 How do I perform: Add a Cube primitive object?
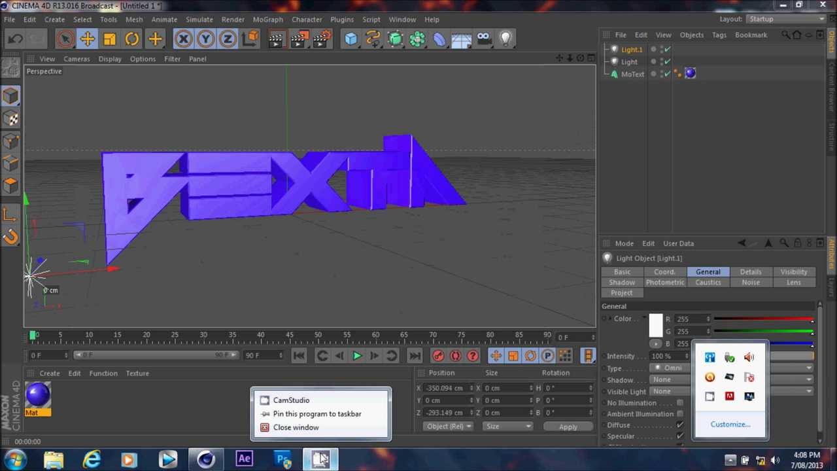(351, 39)
